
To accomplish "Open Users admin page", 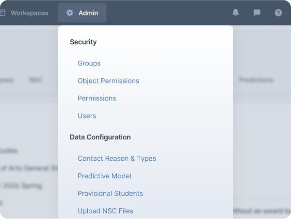I will point(87,116).
